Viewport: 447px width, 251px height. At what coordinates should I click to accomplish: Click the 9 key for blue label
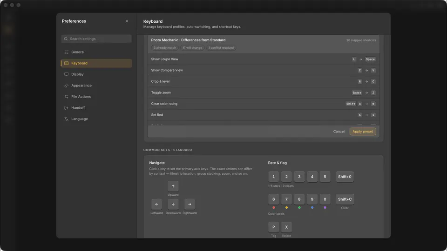(x=312, y=199)
